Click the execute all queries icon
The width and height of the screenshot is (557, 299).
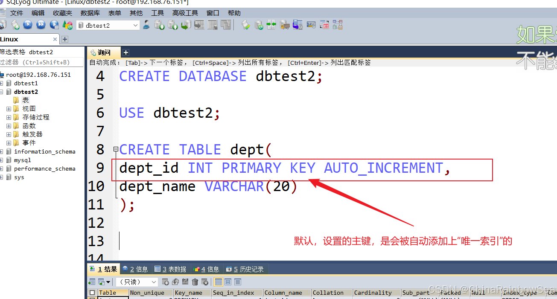[41, 25]
